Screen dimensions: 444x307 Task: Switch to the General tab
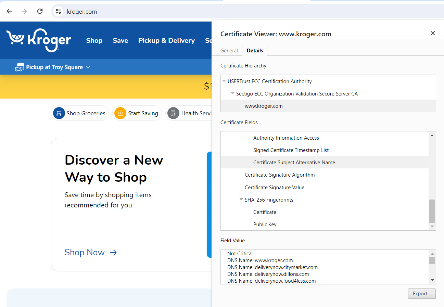click(x=229, y=51)
